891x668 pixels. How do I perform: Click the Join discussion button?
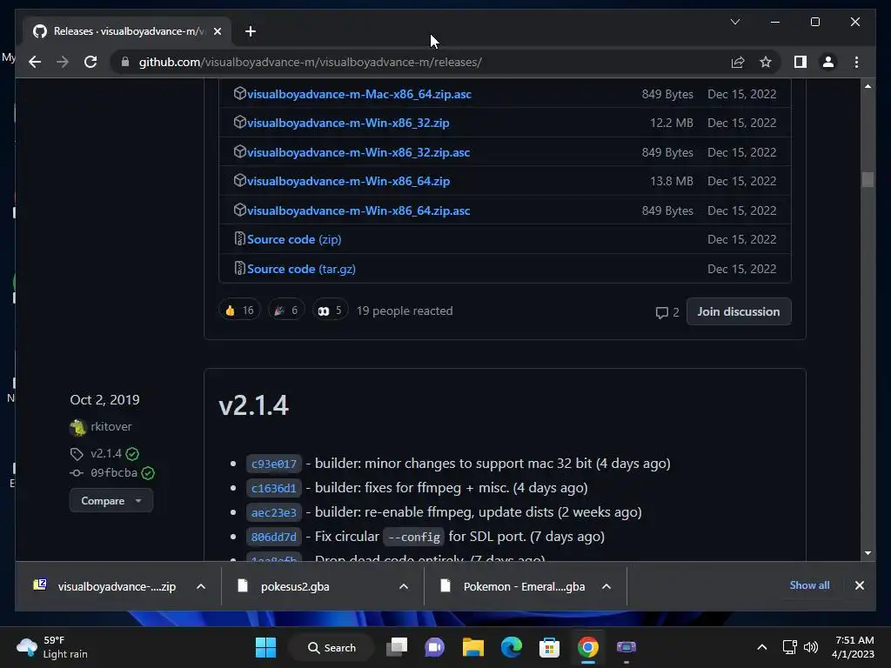pos(738,311)
